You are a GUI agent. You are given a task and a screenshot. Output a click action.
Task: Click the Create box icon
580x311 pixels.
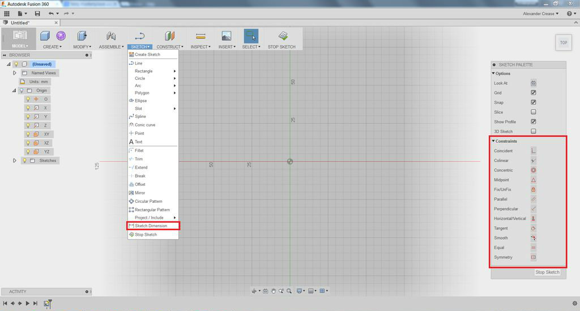[x=45, y=36]
